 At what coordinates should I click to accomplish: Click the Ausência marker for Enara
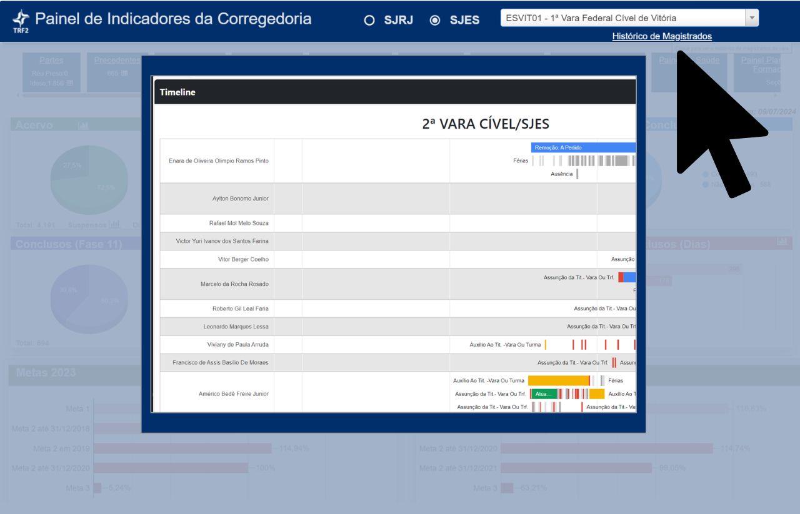coord(577,174)
